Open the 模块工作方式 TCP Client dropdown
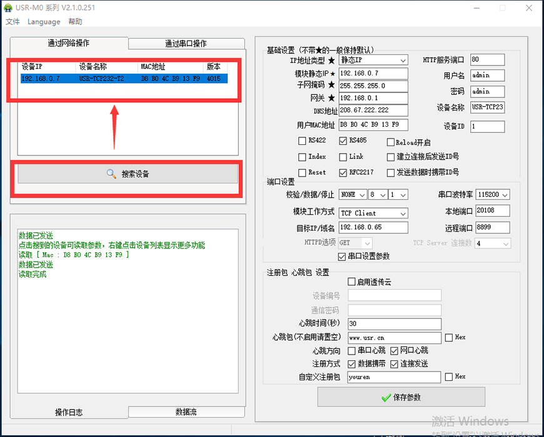This screenshot has height=437, width=544. [x=403, y=213]
